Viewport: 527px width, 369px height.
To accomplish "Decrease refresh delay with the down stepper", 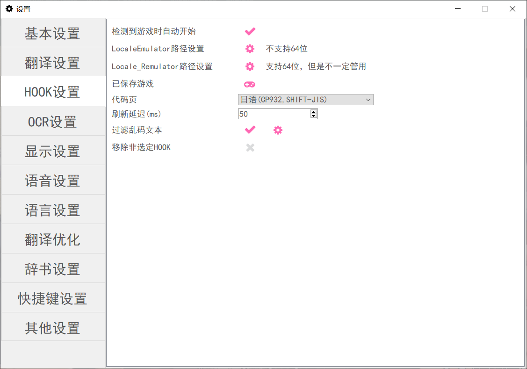I will point(313,116).
